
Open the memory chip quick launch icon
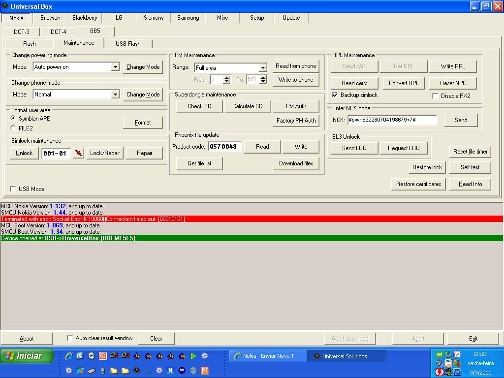tap(92, 371)
